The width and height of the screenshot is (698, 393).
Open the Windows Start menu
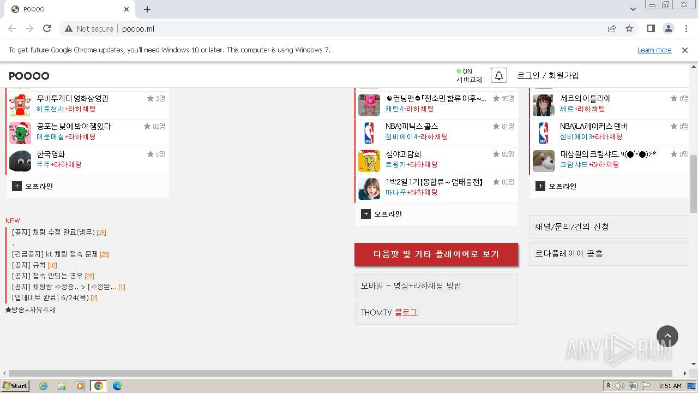coord(15,386)
